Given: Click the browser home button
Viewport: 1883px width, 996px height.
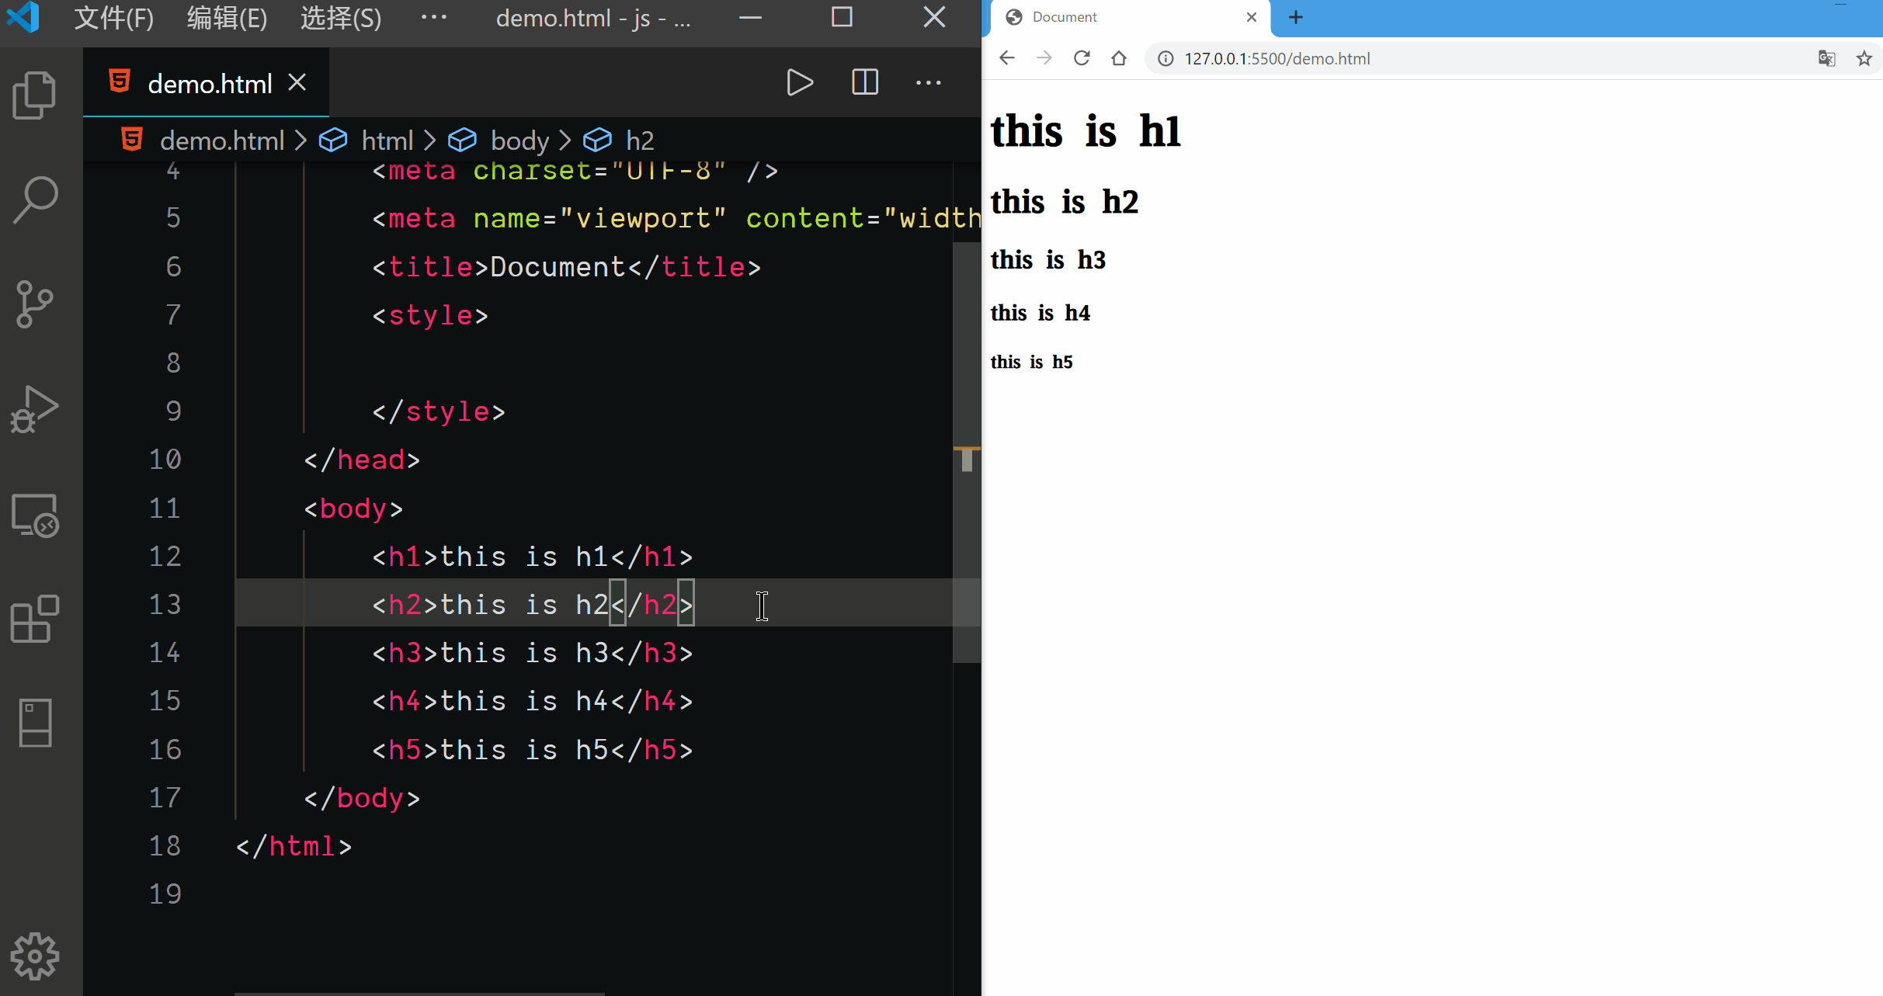Looking at the screenshot, I should pos(1118,58).
